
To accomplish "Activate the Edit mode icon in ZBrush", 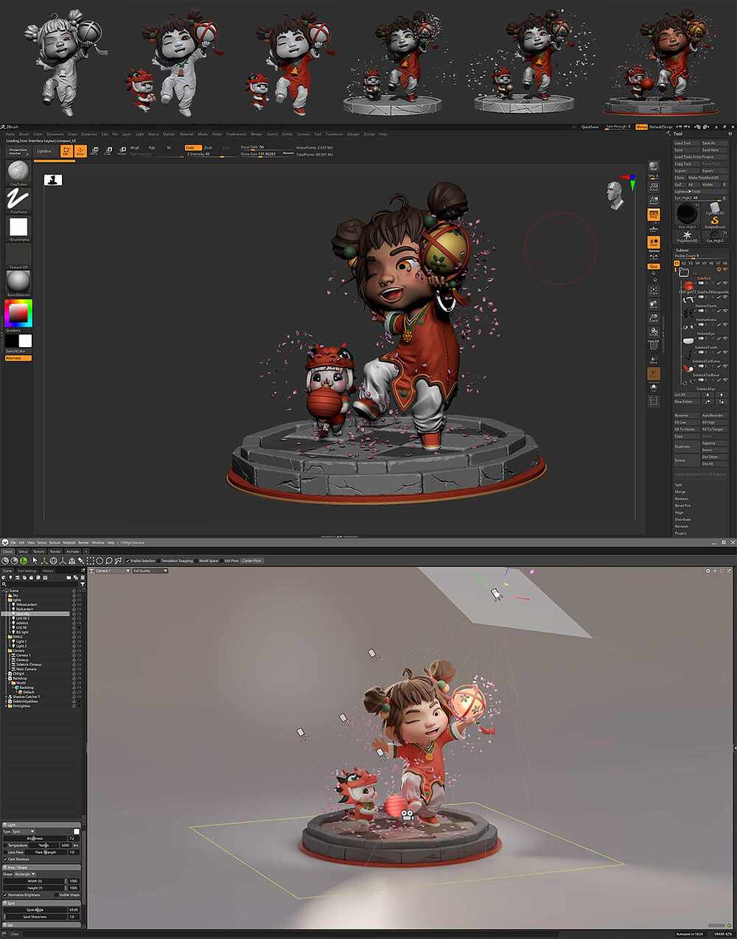I will pyautogui.click(x=66, y=151).
